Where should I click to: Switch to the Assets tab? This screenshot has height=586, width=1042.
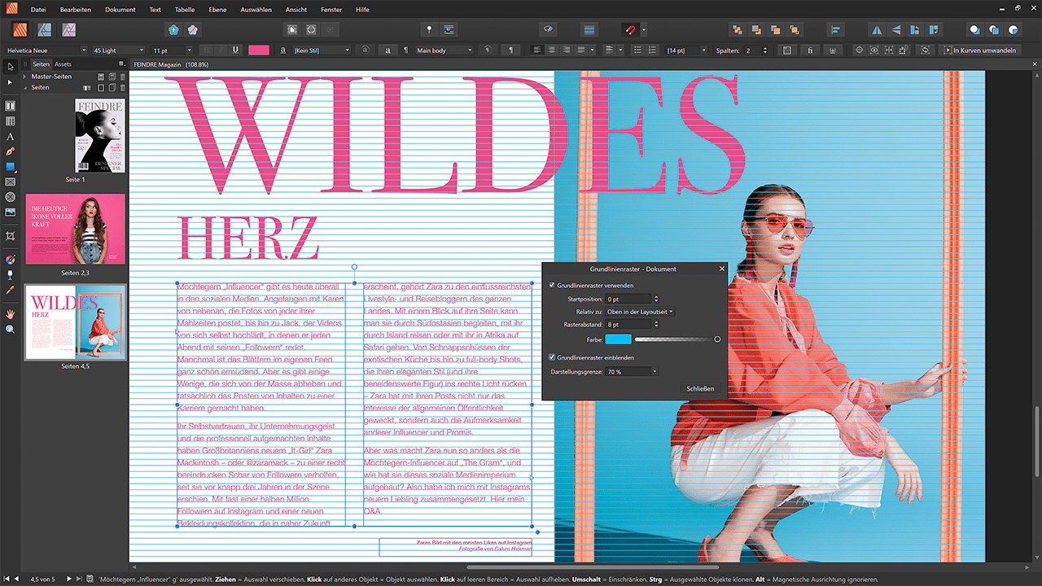coord(63,63)
